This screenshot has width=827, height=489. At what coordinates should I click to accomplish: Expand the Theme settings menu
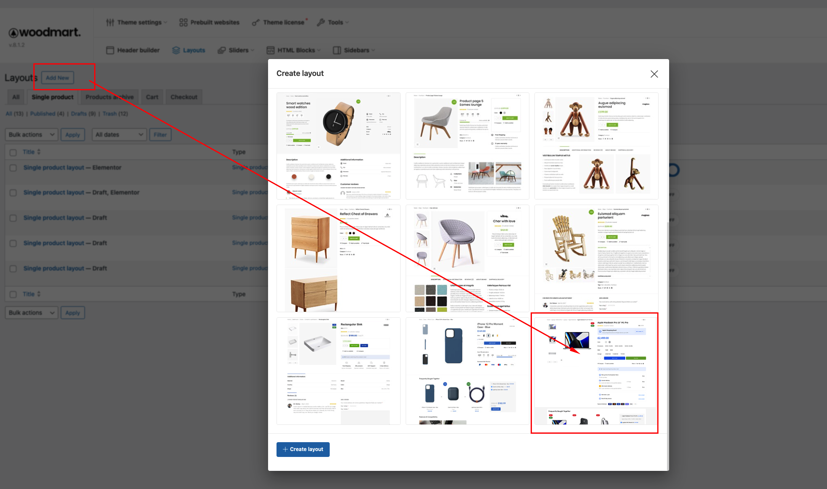coord(165,22)
